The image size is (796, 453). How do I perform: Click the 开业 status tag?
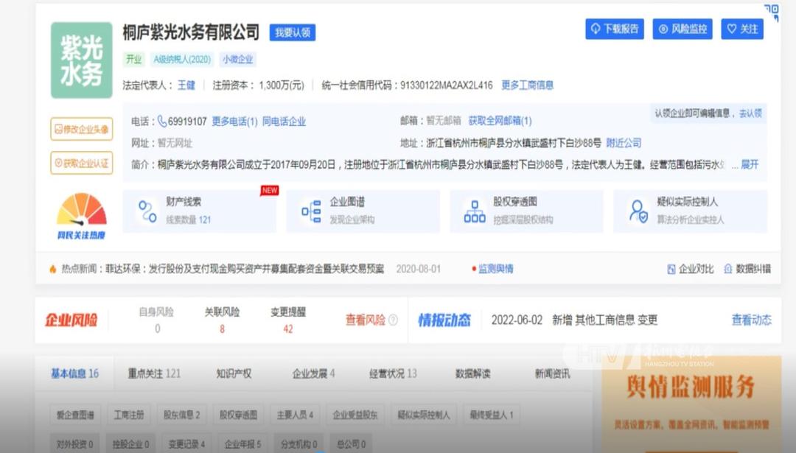134,60
